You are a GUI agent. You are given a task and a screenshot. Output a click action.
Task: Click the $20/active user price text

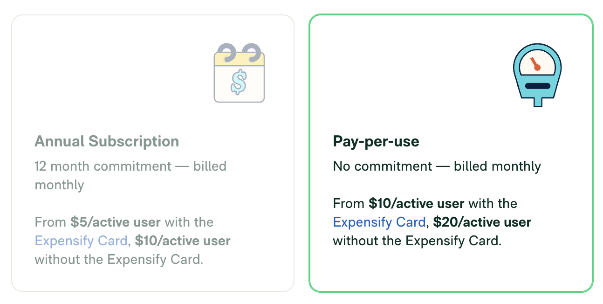tap(482, 222)
